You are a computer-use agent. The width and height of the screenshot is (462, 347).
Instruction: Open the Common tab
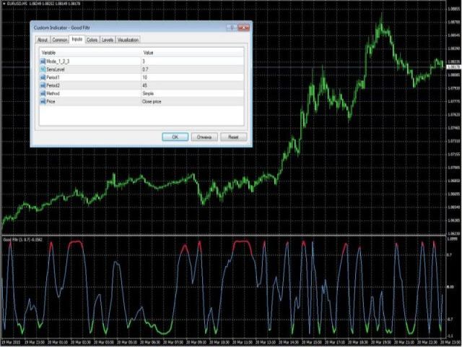(x=60, y=40)
